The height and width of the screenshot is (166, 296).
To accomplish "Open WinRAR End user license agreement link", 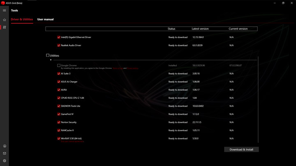I will [72, 141].
